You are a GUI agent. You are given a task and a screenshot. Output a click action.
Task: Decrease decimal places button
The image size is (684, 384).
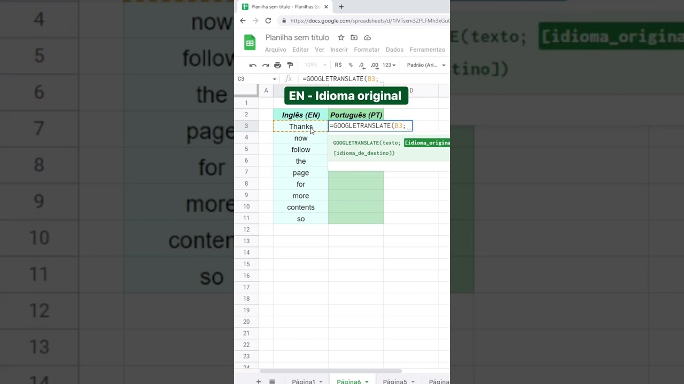362,65
